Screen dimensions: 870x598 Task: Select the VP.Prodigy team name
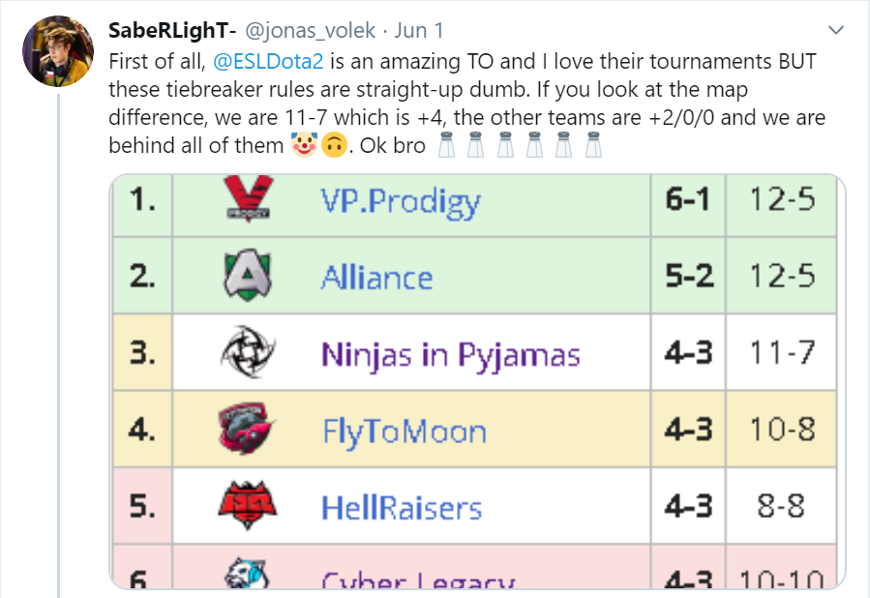tap(401, 201)
